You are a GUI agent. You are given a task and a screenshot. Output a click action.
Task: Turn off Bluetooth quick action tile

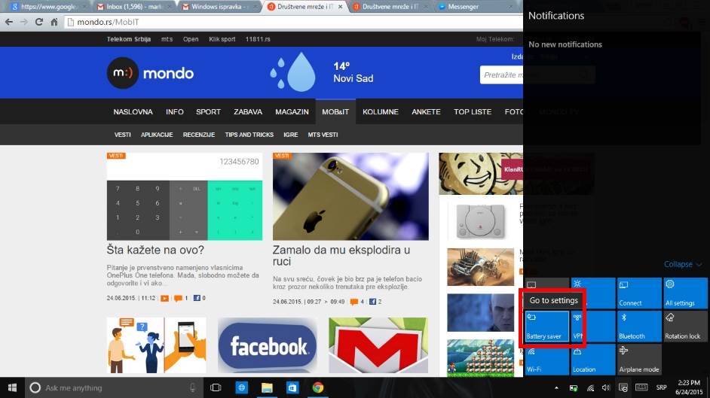tap(638, 326)
